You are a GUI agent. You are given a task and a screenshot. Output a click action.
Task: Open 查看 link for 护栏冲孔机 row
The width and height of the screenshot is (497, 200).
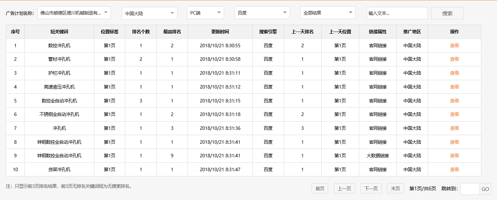[x=454, y=73]
